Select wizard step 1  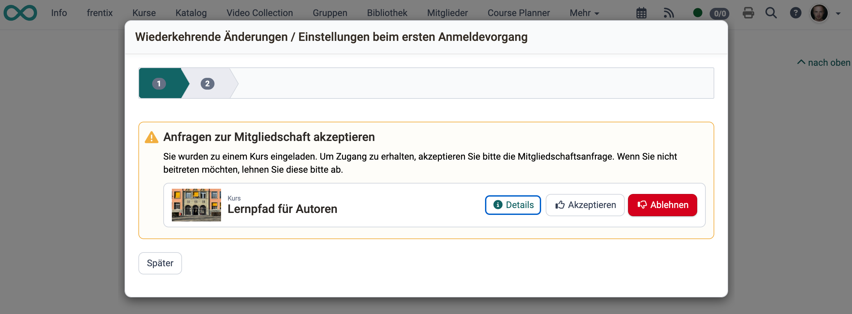[x=164, y=83]
